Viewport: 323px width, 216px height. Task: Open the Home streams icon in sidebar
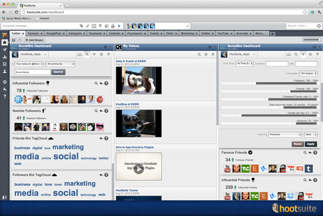(x=4, y=42)
